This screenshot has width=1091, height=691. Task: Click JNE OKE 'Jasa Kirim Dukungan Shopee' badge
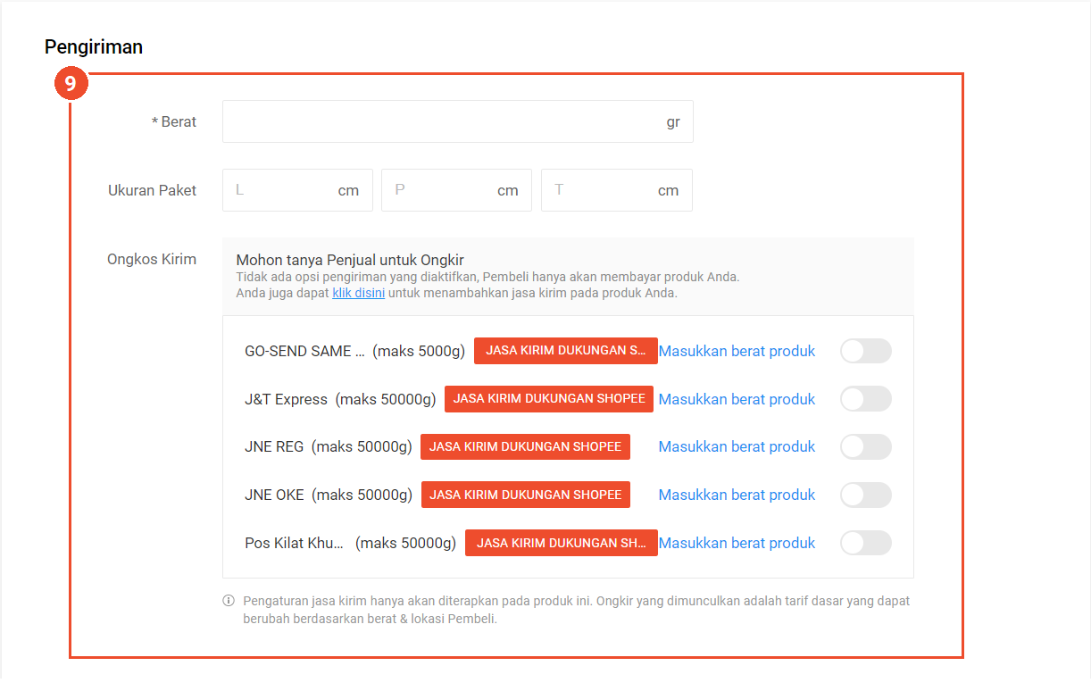pos(525,495)
